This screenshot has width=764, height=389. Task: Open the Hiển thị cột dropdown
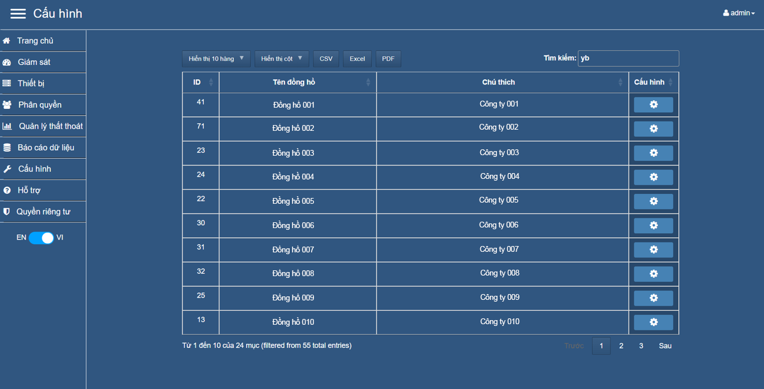tap(282, 58)
